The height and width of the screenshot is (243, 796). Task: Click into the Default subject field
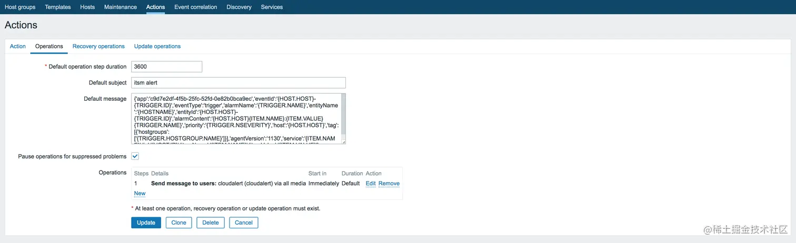(238, 82)
